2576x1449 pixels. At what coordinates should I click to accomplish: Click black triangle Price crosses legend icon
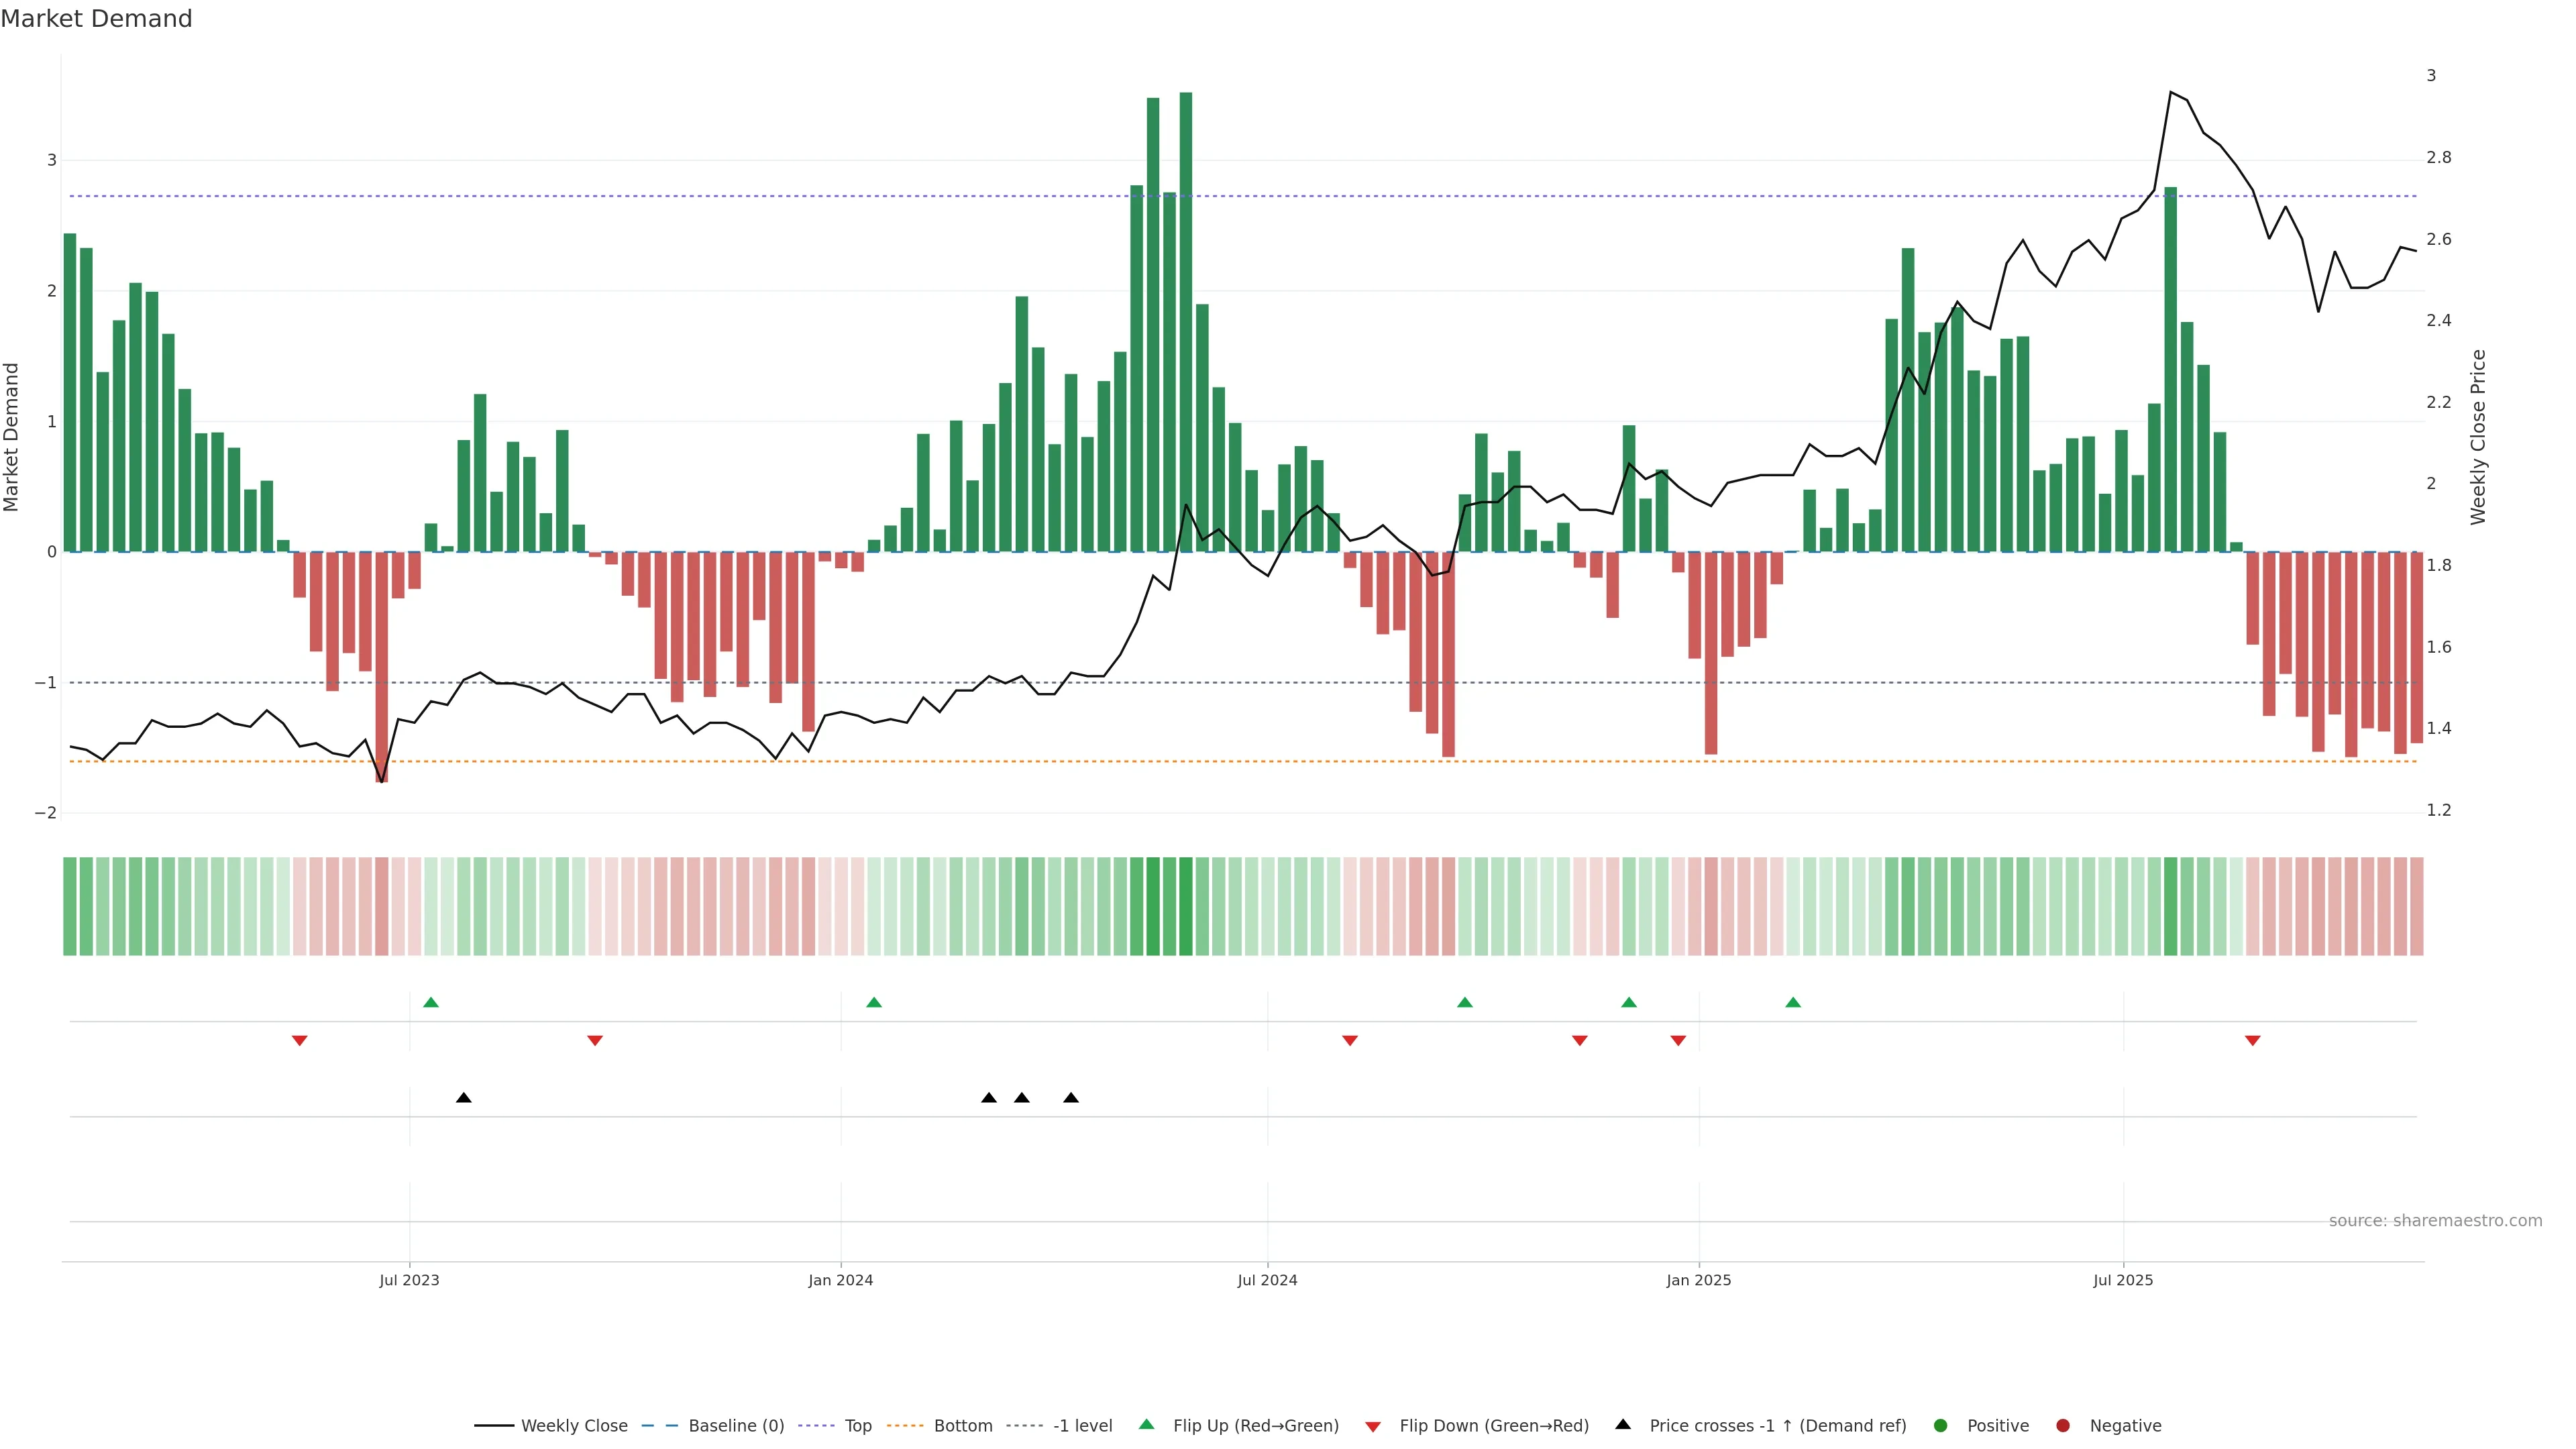click(1623, 1425)
